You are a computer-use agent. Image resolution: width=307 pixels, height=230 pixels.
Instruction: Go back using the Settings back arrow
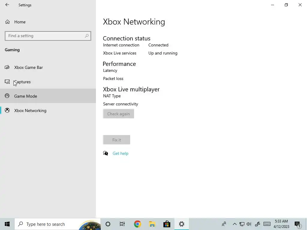click(x=7, y=5)
